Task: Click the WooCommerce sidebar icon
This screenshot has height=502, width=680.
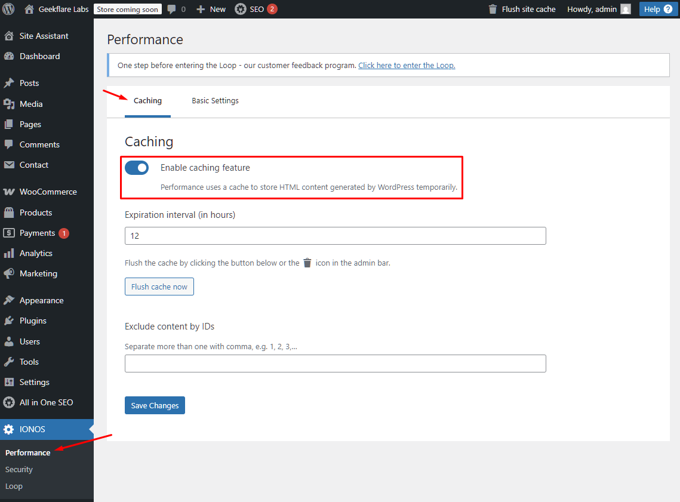Action: (x=10, y=192)
